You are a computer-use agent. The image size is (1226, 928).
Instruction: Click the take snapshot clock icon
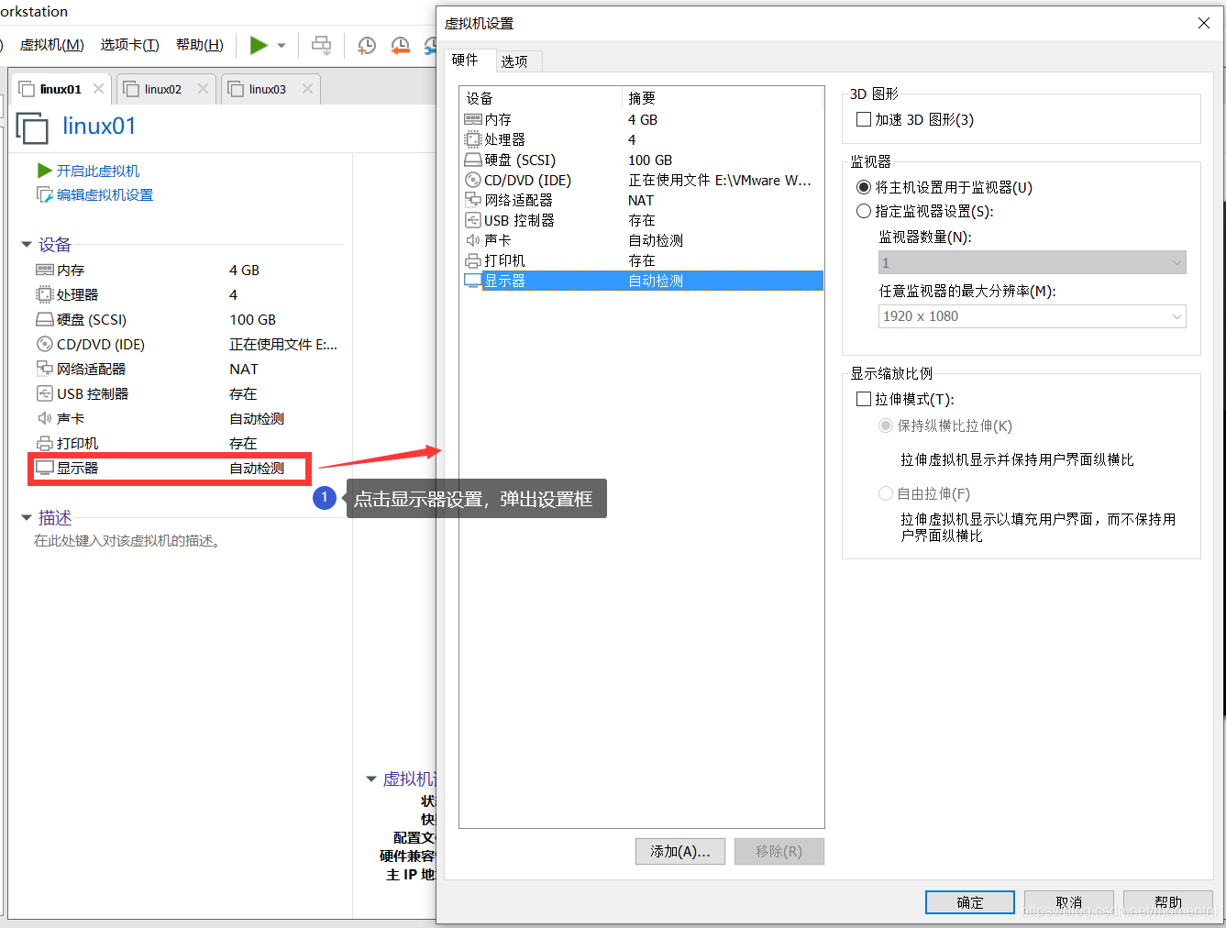click(367, 46)
